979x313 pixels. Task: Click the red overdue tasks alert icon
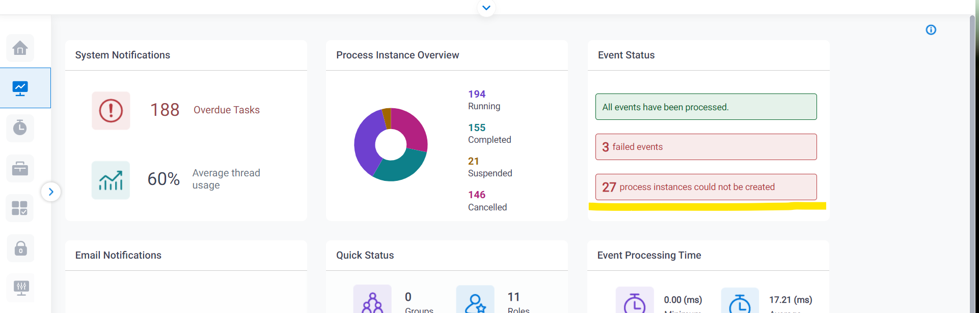(x=111, y=110)
